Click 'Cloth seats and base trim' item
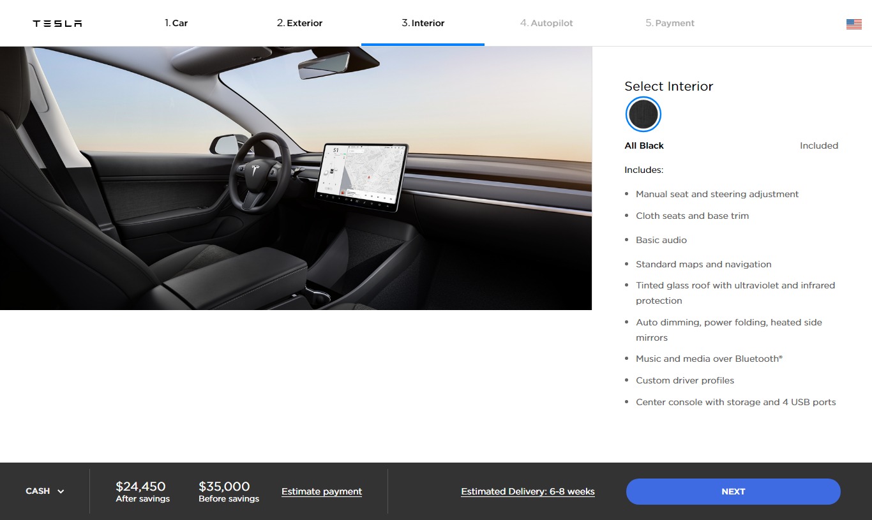The width and height of the screenshot is (872, 520). (692, 216)
